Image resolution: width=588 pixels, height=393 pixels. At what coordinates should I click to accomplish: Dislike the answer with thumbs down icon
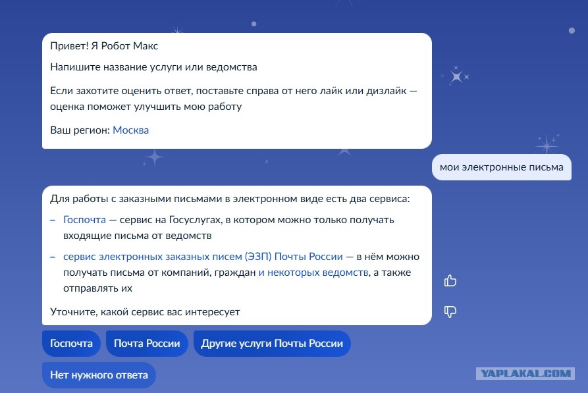pyautogui.click(x=450, y=311)
